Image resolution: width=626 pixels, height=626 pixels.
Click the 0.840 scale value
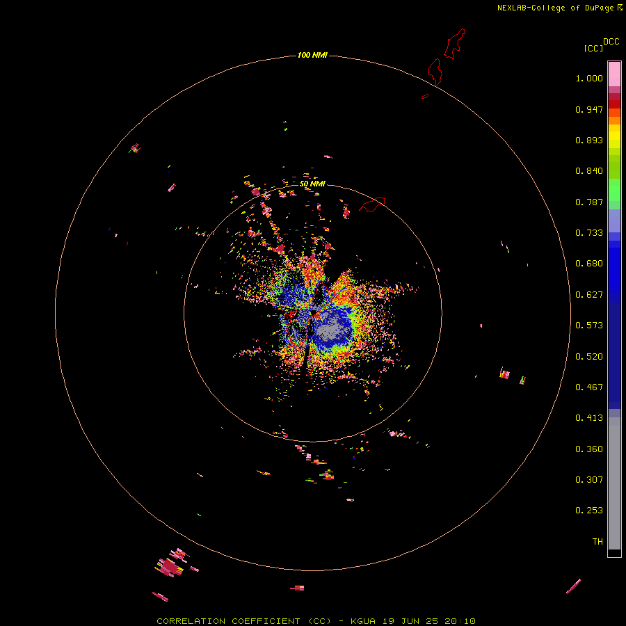coord(589,171)
